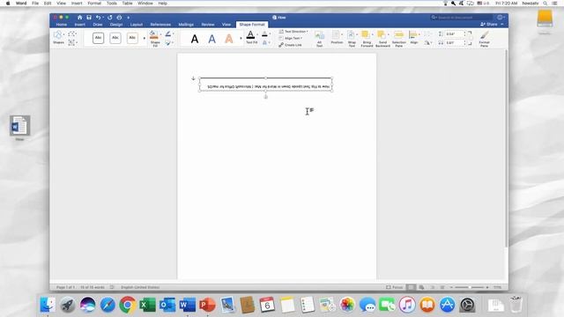Click the Home icon in title bar
The width and height of the screenshot is (564, 317).
[x=80, y=18]
